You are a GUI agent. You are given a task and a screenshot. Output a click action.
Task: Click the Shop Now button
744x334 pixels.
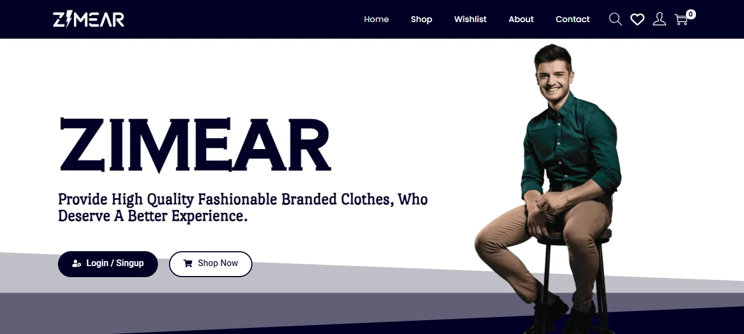(x=210, y=264)
